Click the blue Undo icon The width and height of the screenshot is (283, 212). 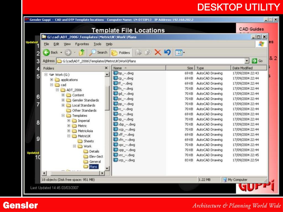point(167,52)
